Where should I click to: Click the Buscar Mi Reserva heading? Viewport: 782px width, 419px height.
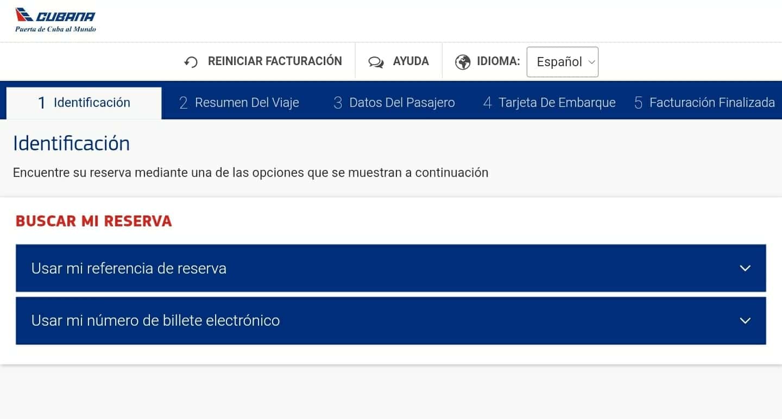[94, 221]
